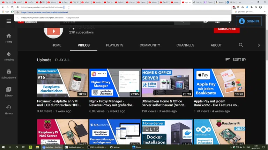The height and width of the screenshot is (150, 268).
Task: Go to Home in the sidebar
Action: point(9,38)
